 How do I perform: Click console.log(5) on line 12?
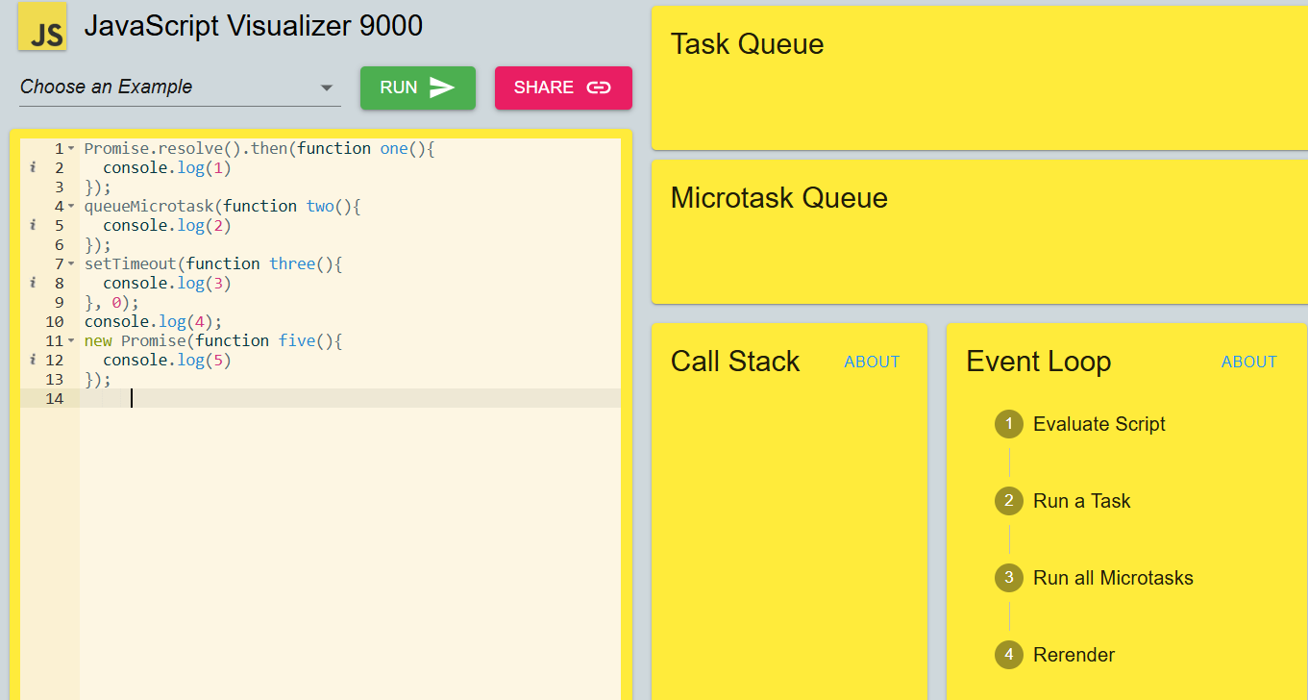click(167, 360)
